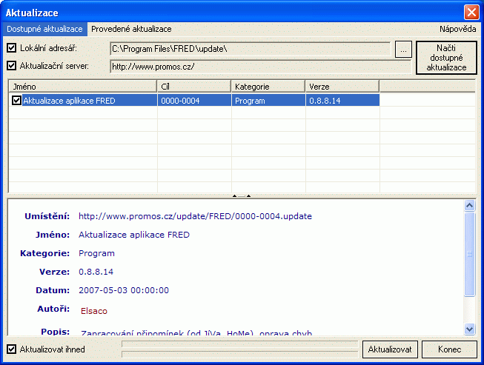
Task: Uncheck the Aktualizace aplikace FRED item
Action: pyautogui.click(x=16, y=101)
